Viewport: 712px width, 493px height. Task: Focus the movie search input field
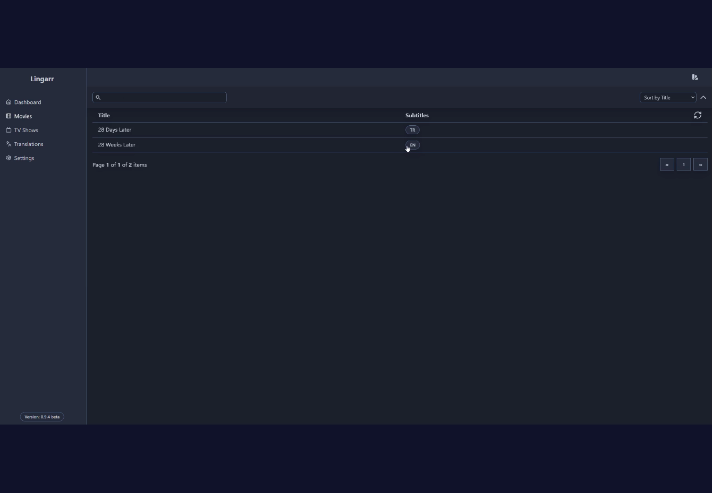pos(159,97)
